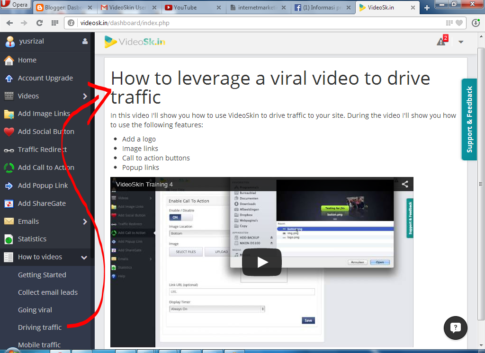
Task: Click the yusrizal user avatar icon
Action: coord(10,42)
